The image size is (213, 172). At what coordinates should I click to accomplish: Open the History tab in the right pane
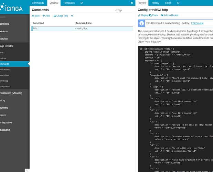(156, 3)
